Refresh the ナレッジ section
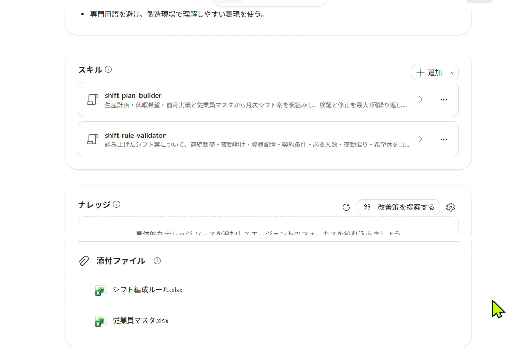This screenshot has height=347, width=518. (x=346, y=207)
